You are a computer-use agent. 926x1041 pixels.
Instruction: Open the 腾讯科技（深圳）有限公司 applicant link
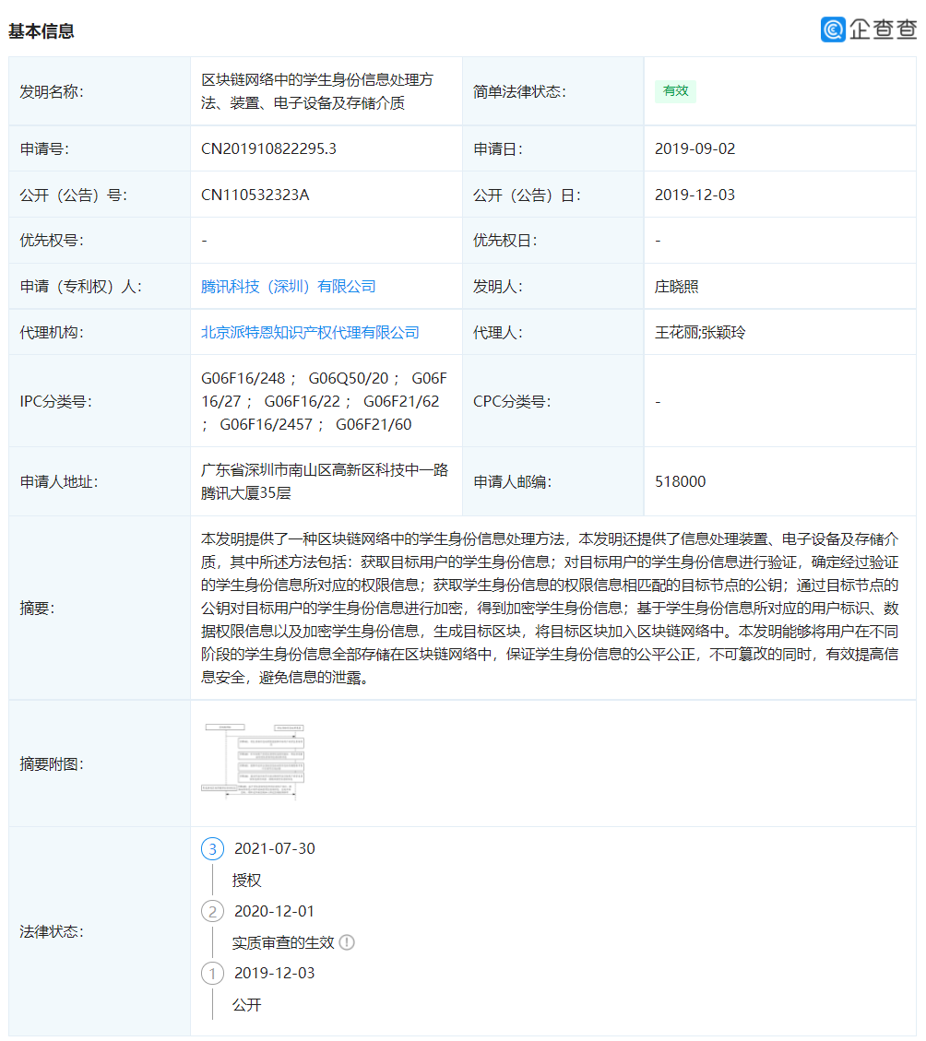288,286
